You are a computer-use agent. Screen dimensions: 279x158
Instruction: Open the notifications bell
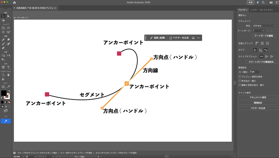point(257,2)
